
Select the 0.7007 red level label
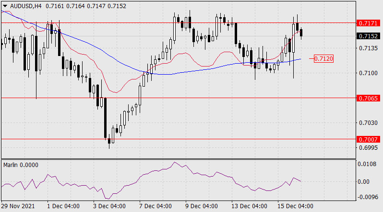[368, 139]
